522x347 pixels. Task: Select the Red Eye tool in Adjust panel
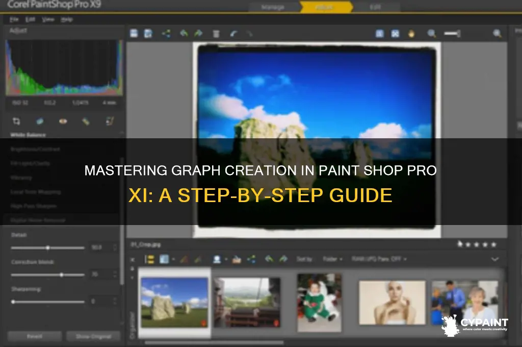tap(63, 121)
